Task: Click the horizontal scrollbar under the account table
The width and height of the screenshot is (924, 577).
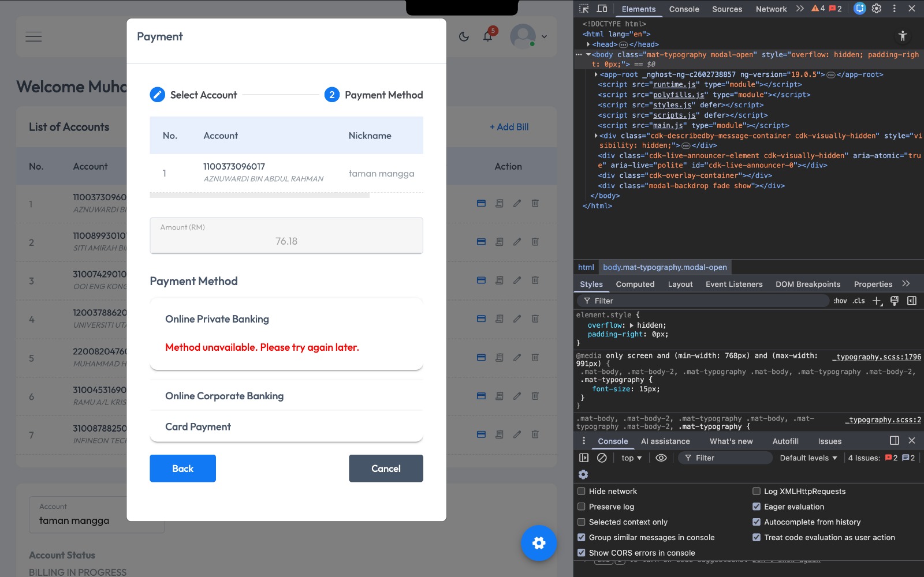Action: point(259,196)
